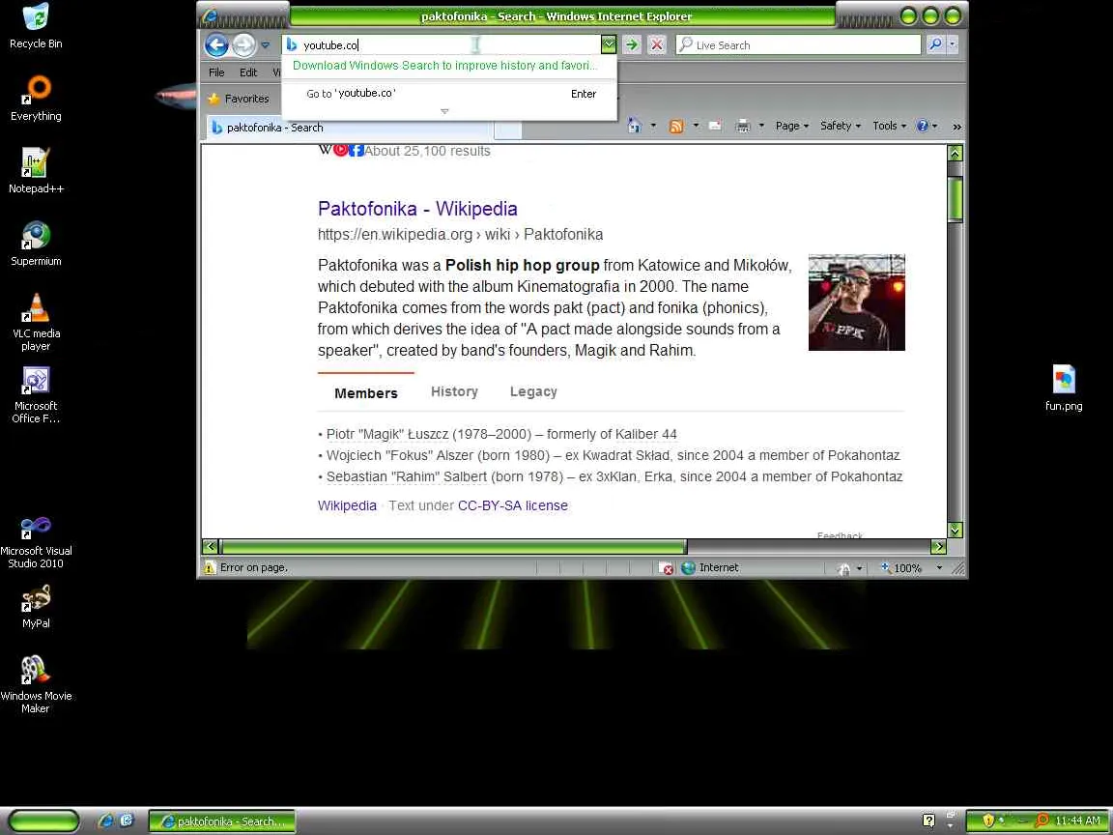Click the Error on page warning icon
Image resolution: width=1113 pixels, height=835 pixels.
[x=210, y=567]
